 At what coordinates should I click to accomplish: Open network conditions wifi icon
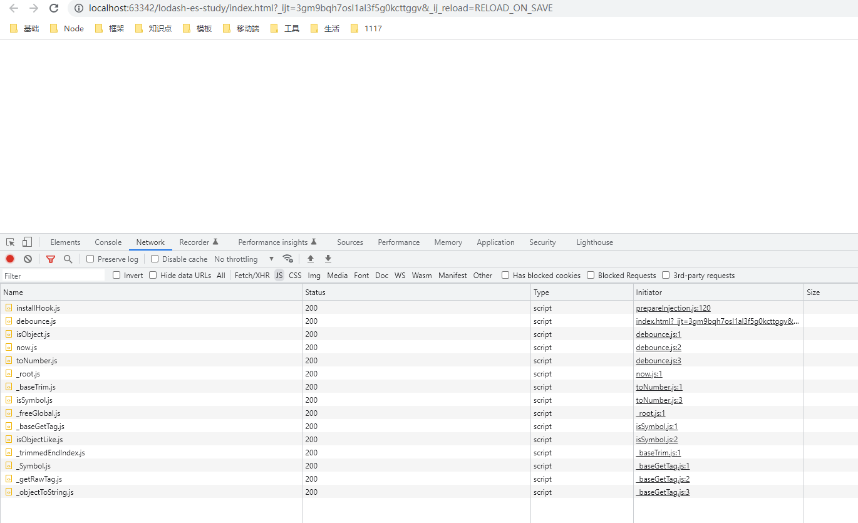point(288,259)
